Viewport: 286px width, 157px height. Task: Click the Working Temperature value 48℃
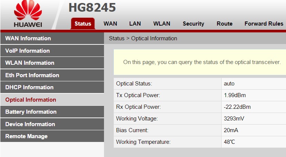[229, 142]
